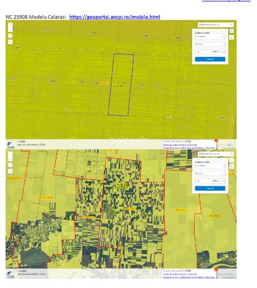
Task: Expand county dropdown in lower search panel
Action: click(210, 166)
